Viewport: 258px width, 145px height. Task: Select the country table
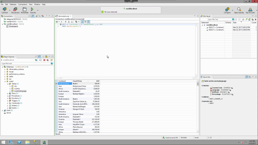coord(16,89)
